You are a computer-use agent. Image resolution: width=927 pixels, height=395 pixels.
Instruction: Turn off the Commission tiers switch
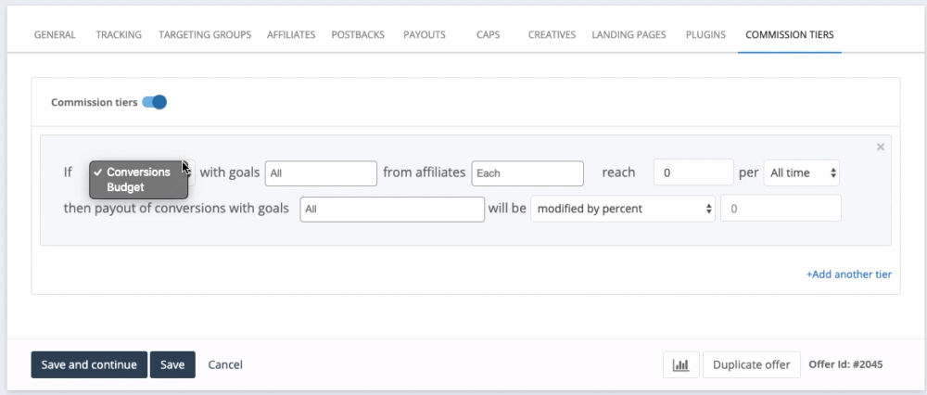click(x=155, y=102)
